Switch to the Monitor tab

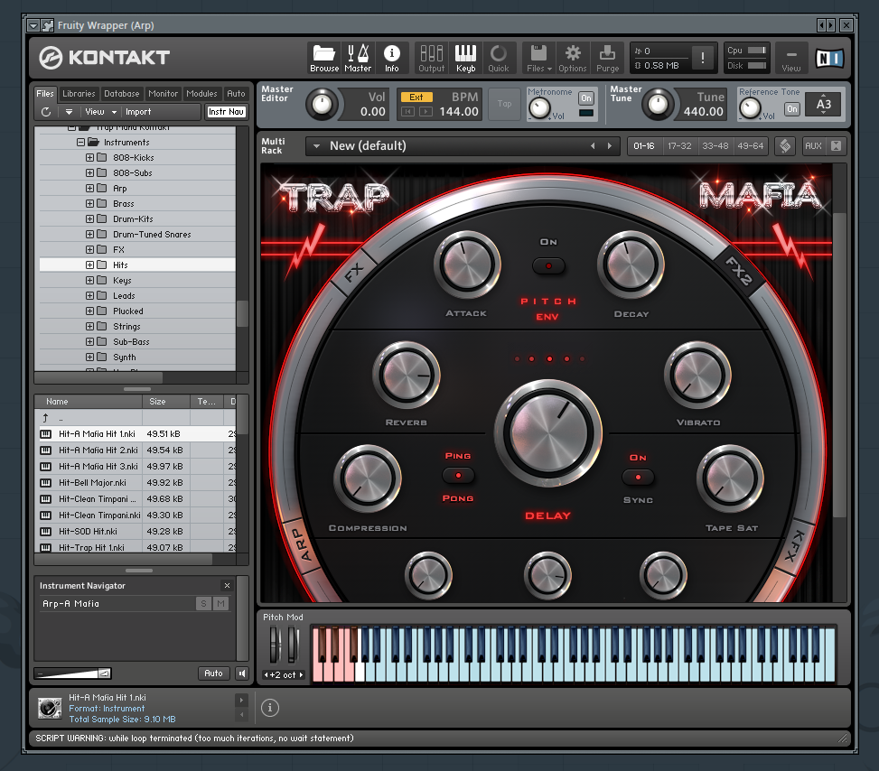click(164, 94)
